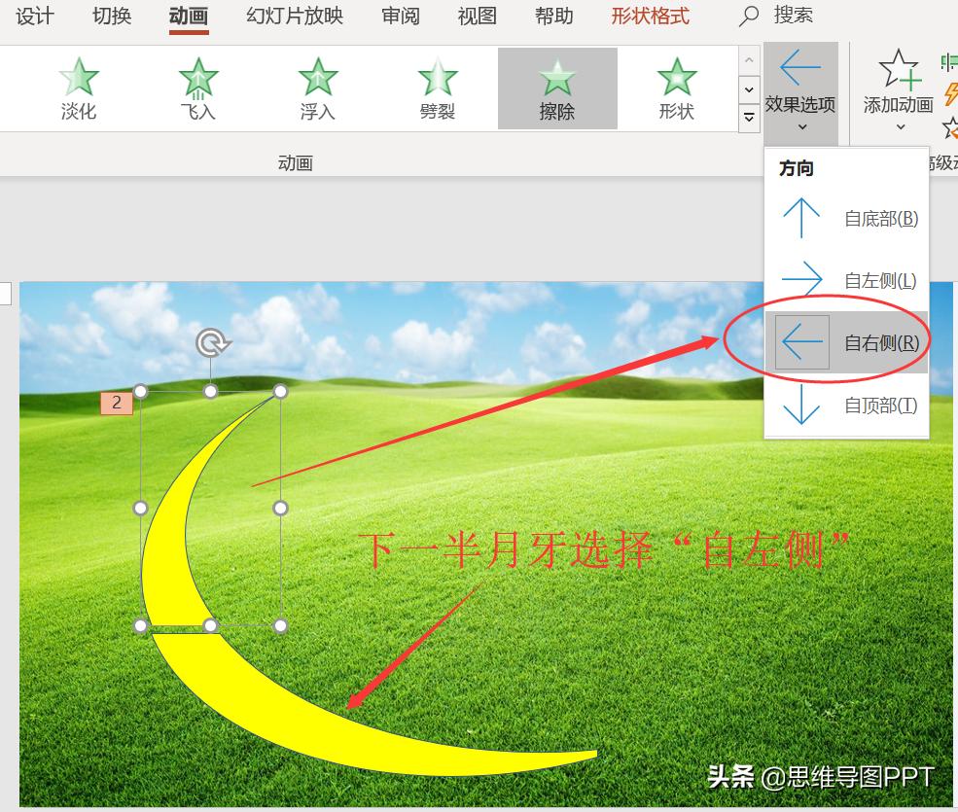
Task: Open the 幻灯片放映 tab
Action: click(293, 16)
